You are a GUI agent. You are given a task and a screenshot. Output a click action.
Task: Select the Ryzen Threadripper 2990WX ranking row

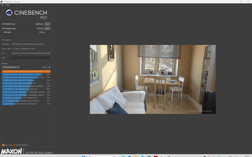pos(26,86)
